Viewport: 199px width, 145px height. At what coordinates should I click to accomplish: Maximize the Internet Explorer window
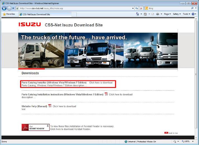click(188, 3)
